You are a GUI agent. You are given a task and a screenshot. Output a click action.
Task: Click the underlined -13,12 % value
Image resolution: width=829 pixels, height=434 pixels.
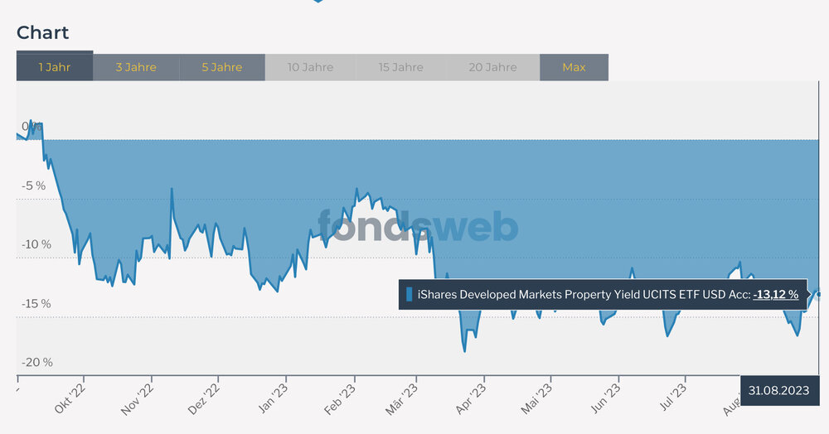coord(775,294)
